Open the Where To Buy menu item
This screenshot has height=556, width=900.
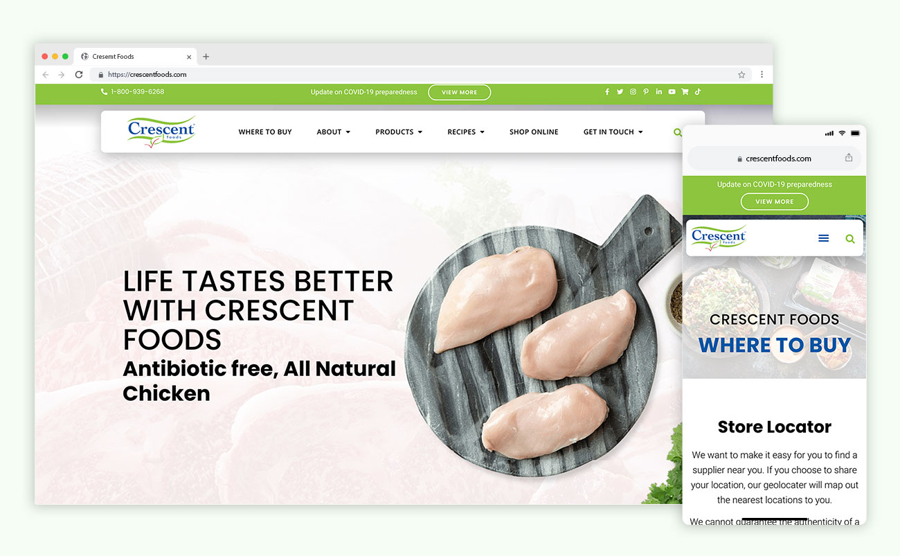(265, 132)
